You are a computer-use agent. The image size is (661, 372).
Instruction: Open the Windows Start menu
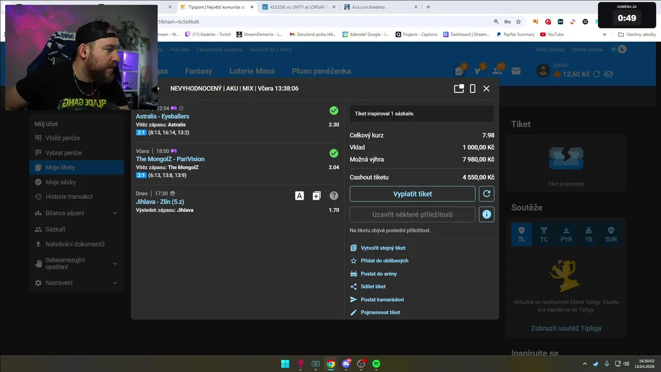(285, 364)
